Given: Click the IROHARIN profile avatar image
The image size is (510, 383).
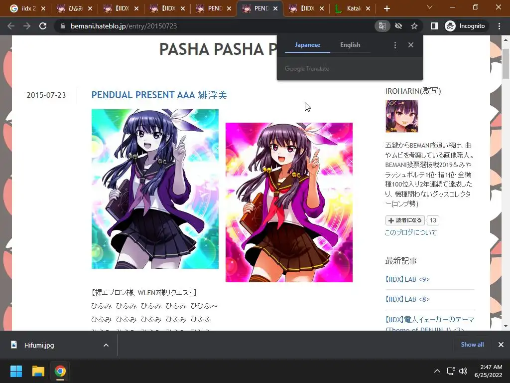Looking at the screenshot, I should pyautogui.click(x=402, y=116).
